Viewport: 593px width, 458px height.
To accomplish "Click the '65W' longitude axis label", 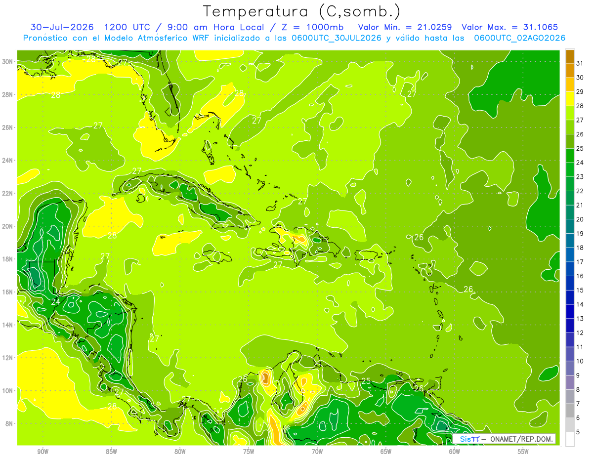I will point(386,452).
